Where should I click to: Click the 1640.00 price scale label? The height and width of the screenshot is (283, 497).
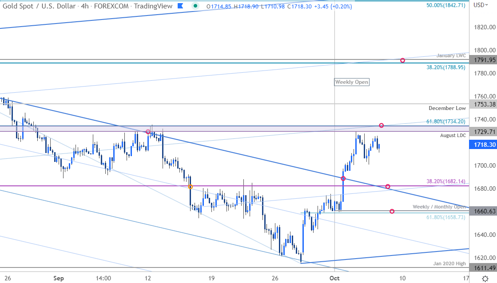tap(485, 235)
